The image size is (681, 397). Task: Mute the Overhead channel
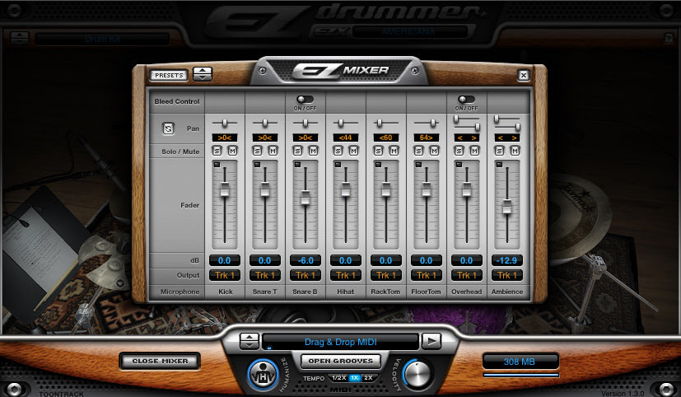[473, 151]
